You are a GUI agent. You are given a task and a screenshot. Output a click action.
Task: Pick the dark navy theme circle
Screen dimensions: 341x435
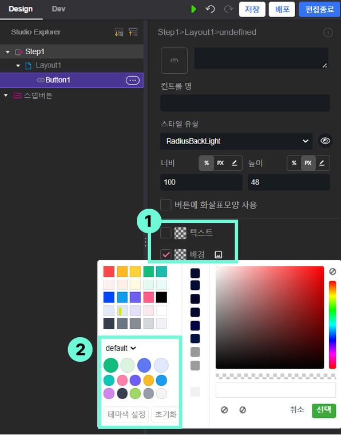point(122,393)
